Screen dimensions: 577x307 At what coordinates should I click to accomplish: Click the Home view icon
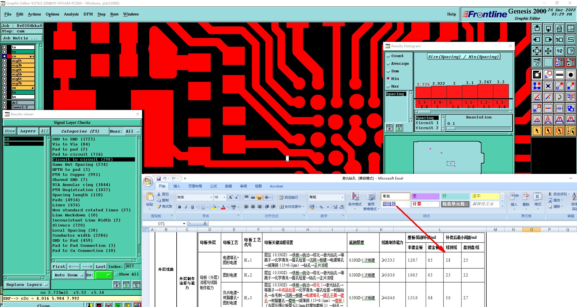click(x=559, y=28)
